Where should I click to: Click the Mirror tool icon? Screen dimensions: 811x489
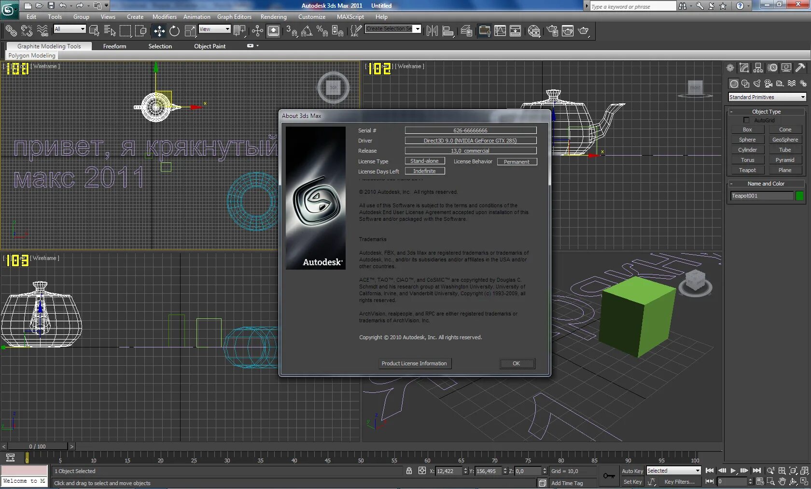tap(432, 31)
